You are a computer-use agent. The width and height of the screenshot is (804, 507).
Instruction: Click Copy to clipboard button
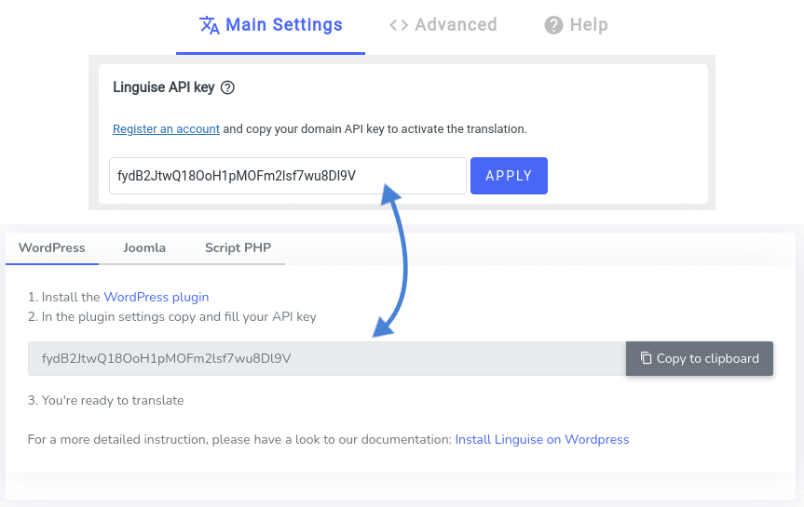click(x=700, y=358)
